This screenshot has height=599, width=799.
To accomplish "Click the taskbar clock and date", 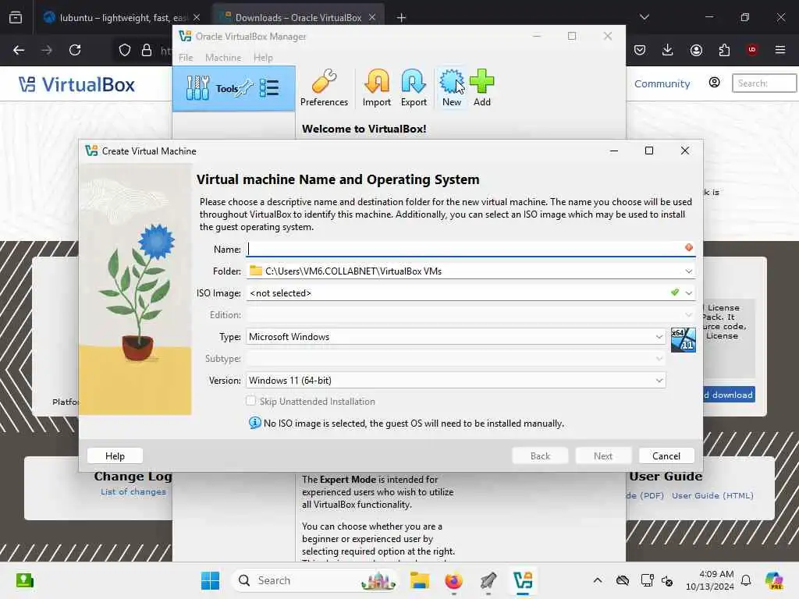I will click(709, 580).
